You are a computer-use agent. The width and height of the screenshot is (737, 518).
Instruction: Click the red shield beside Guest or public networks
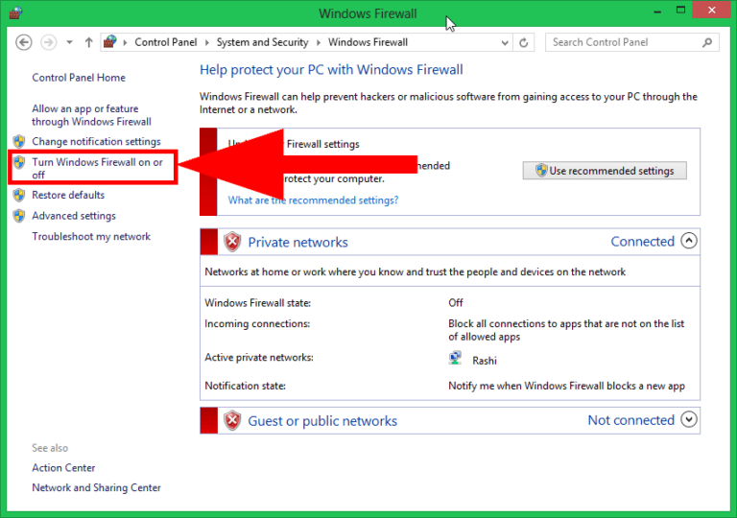[232, 420]
